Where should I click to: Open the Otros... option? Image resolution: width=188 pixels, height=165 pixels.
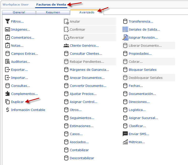(x=76, y=110)
